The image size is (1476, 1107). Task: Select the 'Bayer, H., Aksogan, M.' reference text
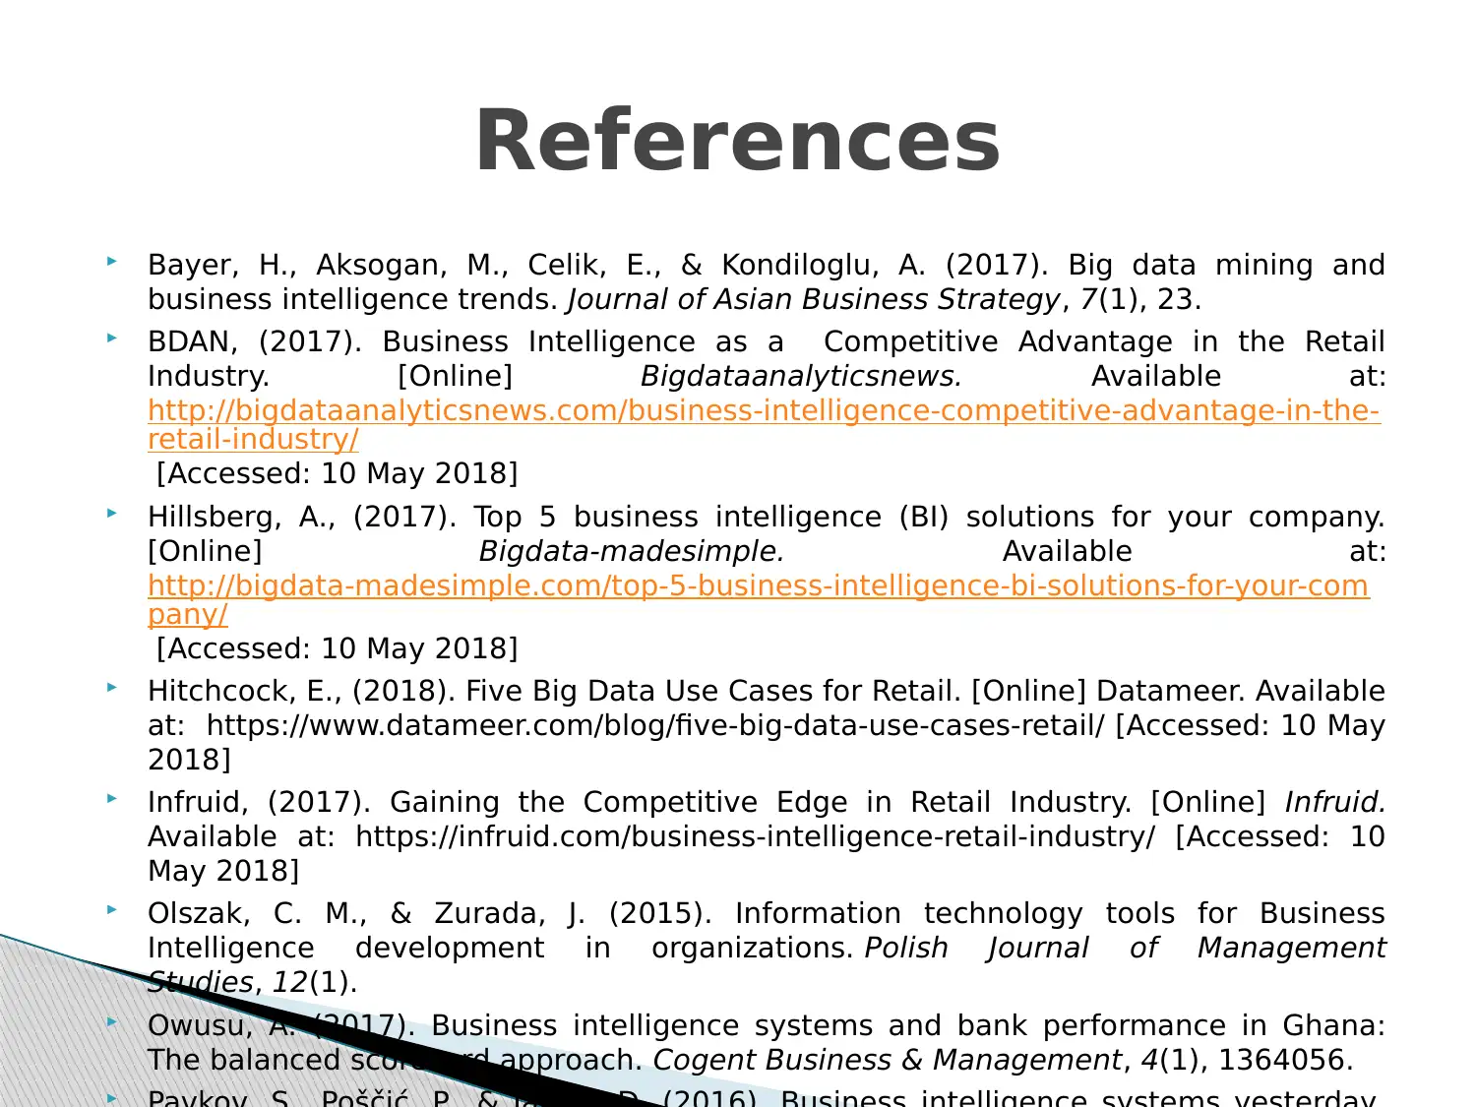pyautogui.click(x=767, y=281)
